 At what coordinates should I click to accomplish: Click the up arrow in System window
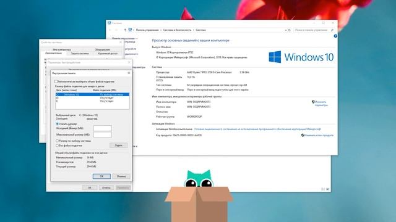pyautogui.click(x=125, y=30)
